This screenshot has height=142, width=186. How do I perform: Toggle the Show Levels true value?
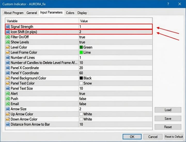point(115,42)
